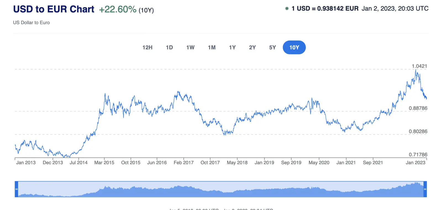Click the 1.0421 peak value label
Screen dimensions: 442x210
click(419, 66)
